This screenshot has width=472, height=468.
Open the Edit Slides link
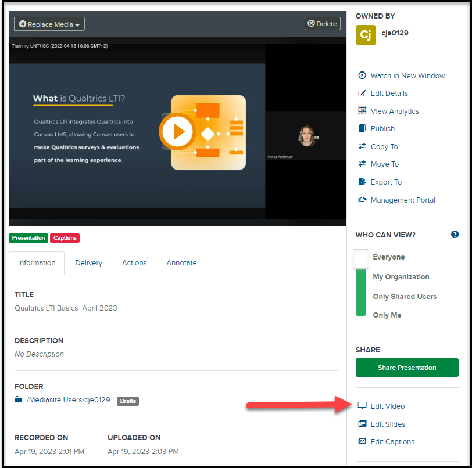388,424
